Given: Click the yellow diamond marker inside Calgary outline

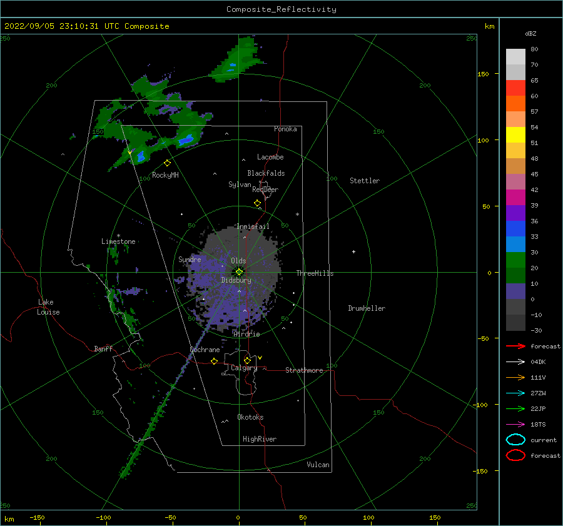Looking at the screenshot, I should coord(247,360).
